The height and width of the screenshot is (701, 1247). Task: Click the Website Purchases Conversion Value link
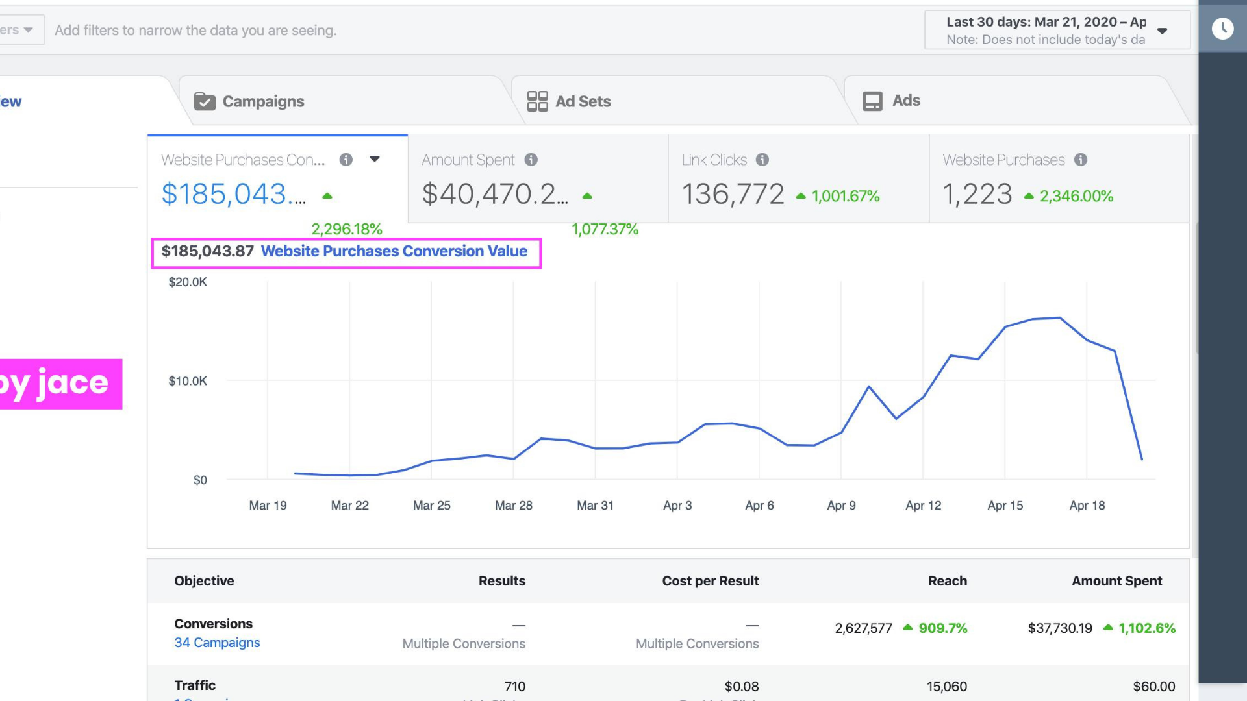(x=394, y=251)
